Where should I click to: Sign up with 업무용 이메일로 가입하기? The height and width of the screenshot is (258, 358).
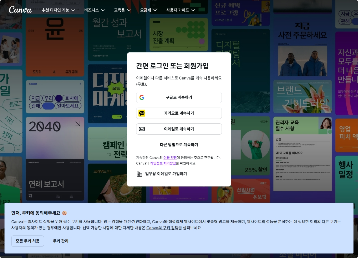[x=162, y=174]
